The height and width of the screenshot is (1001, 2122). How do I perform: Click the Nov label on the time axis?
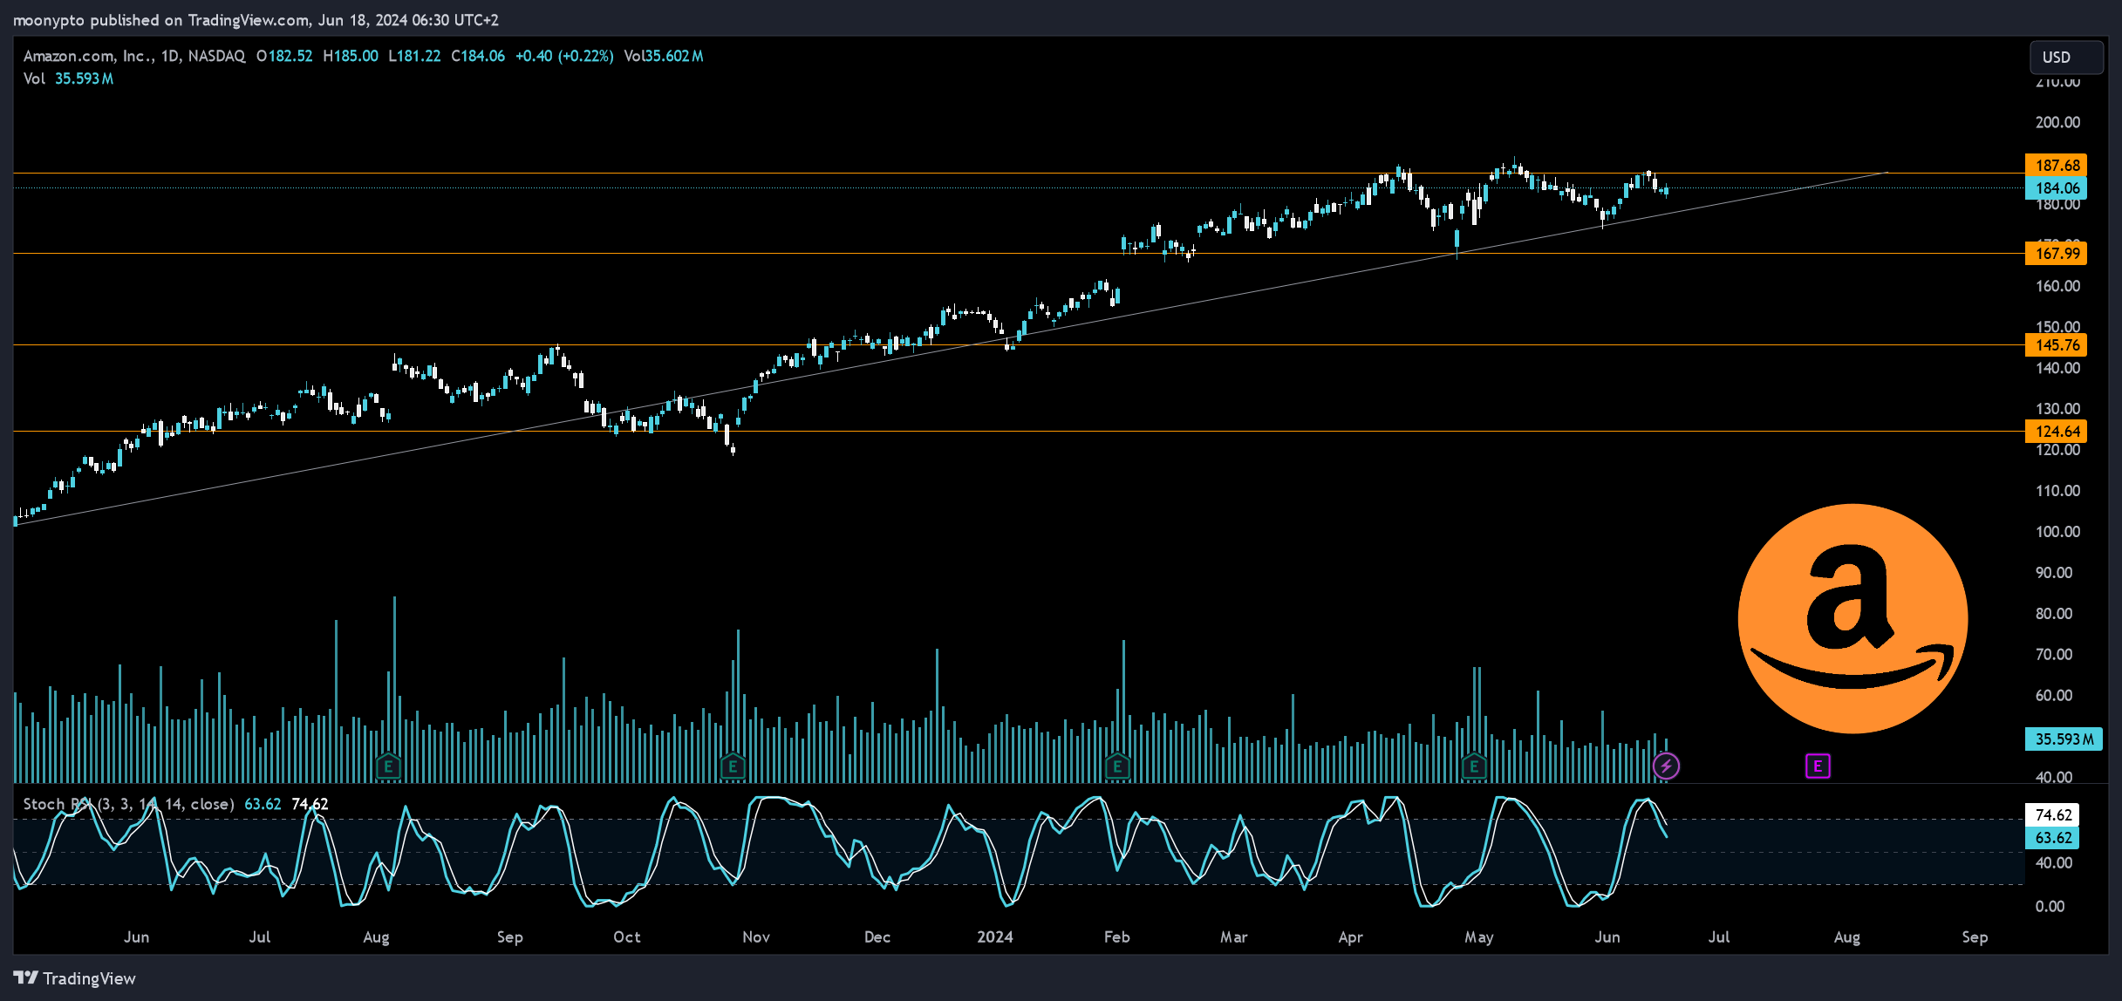[756, 936]
